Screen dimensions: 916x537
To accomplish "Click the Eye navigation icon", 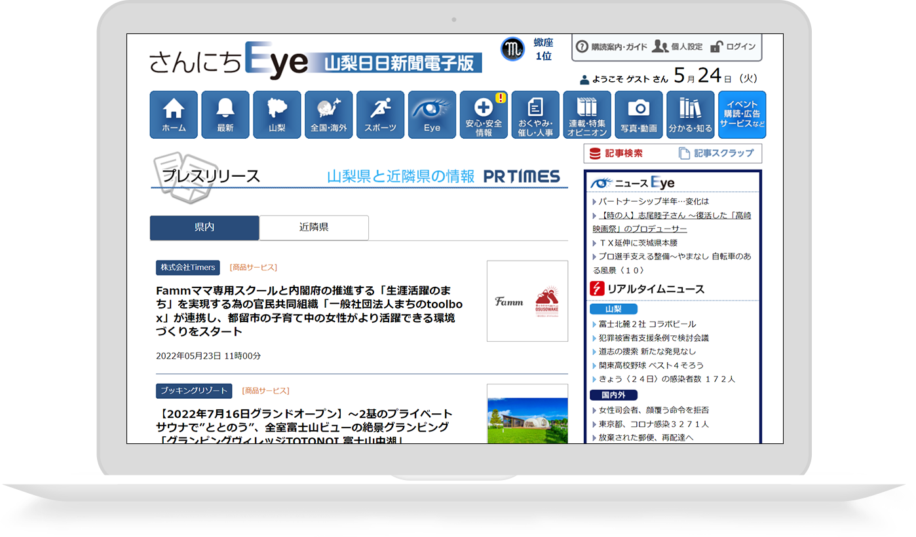I will (432, 115).
